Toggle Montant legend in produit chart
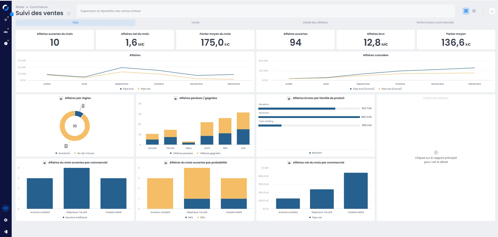498x237 pixels. [x=316, y=153]
